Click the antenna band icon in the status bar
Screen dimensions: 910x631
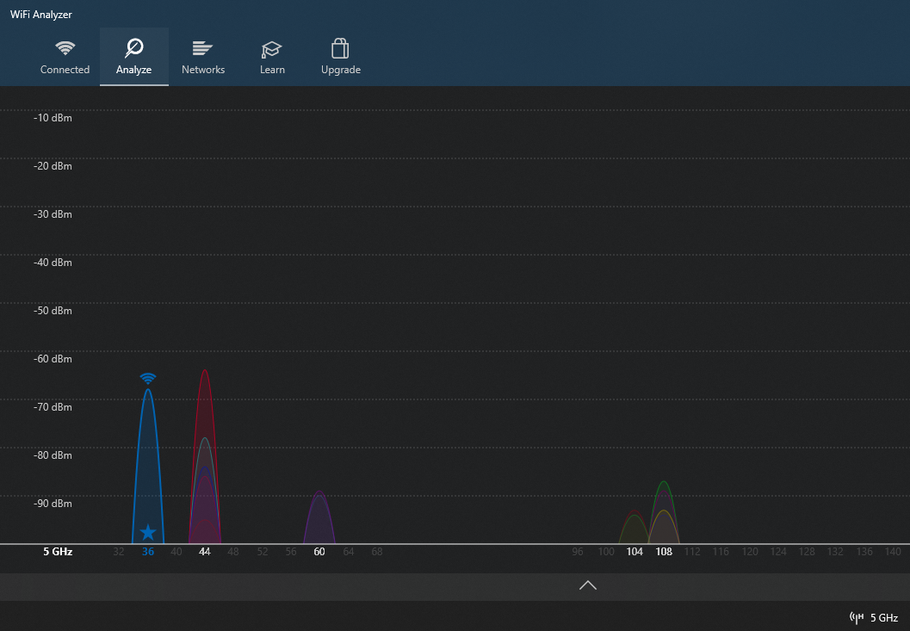tap(857, 617)
